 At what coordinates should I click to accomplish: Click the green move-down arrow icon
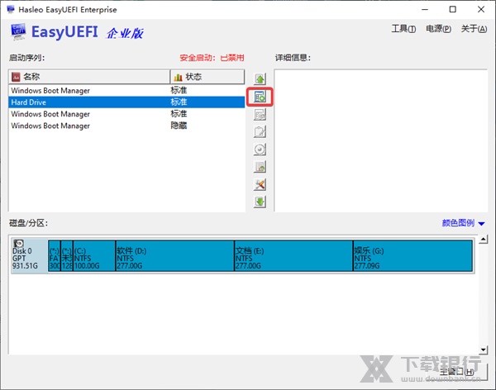260,202
